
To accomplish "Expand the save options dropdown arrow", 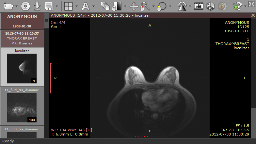I will [x=57, y=7].
